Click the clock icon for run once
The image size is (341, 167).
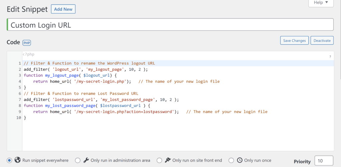[240, 160]
